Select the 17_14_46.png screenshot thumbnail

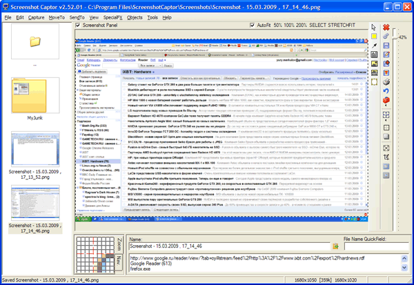(35, 203)
